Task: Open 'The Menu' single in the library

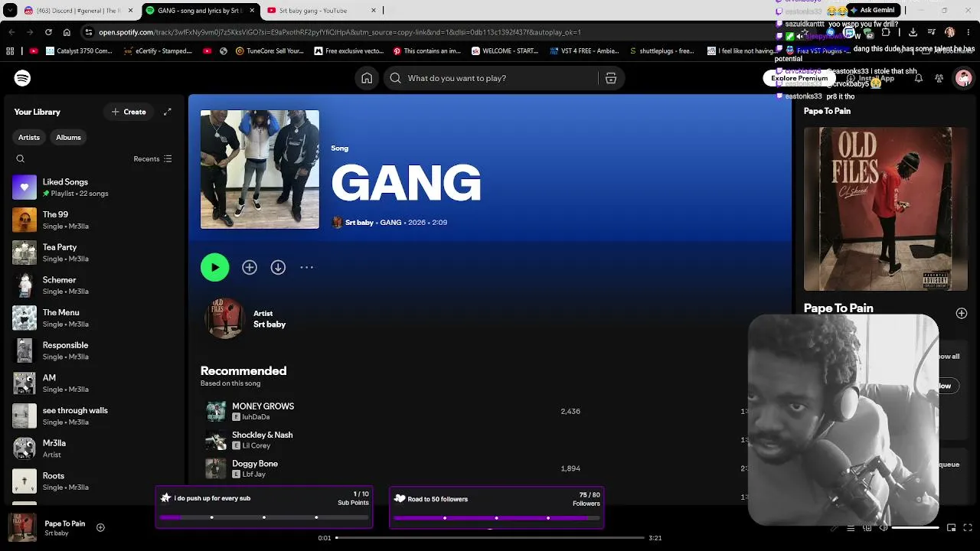Action: [96, 318]
